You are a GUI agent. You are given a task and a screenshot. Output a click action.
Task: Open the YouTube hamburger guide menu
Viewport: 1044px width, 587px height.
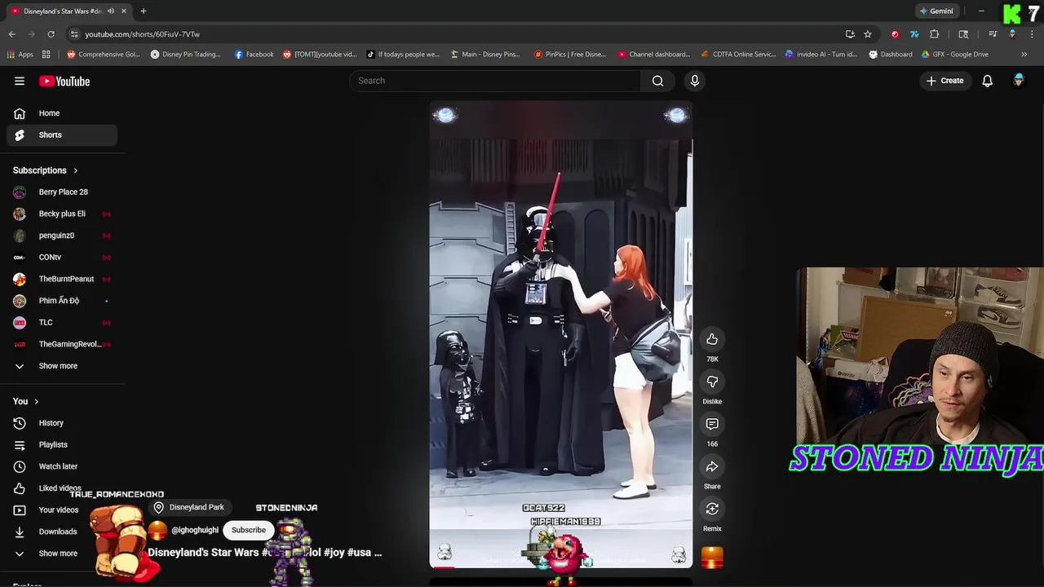20,81
